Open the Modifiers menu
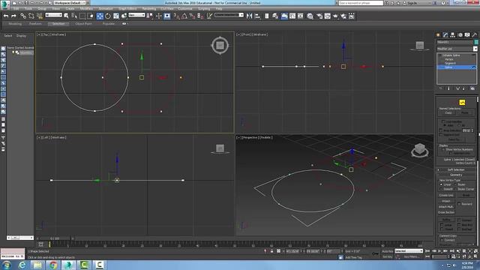The height and width of the screenshot is (270, 480). [x=86, y=8]
